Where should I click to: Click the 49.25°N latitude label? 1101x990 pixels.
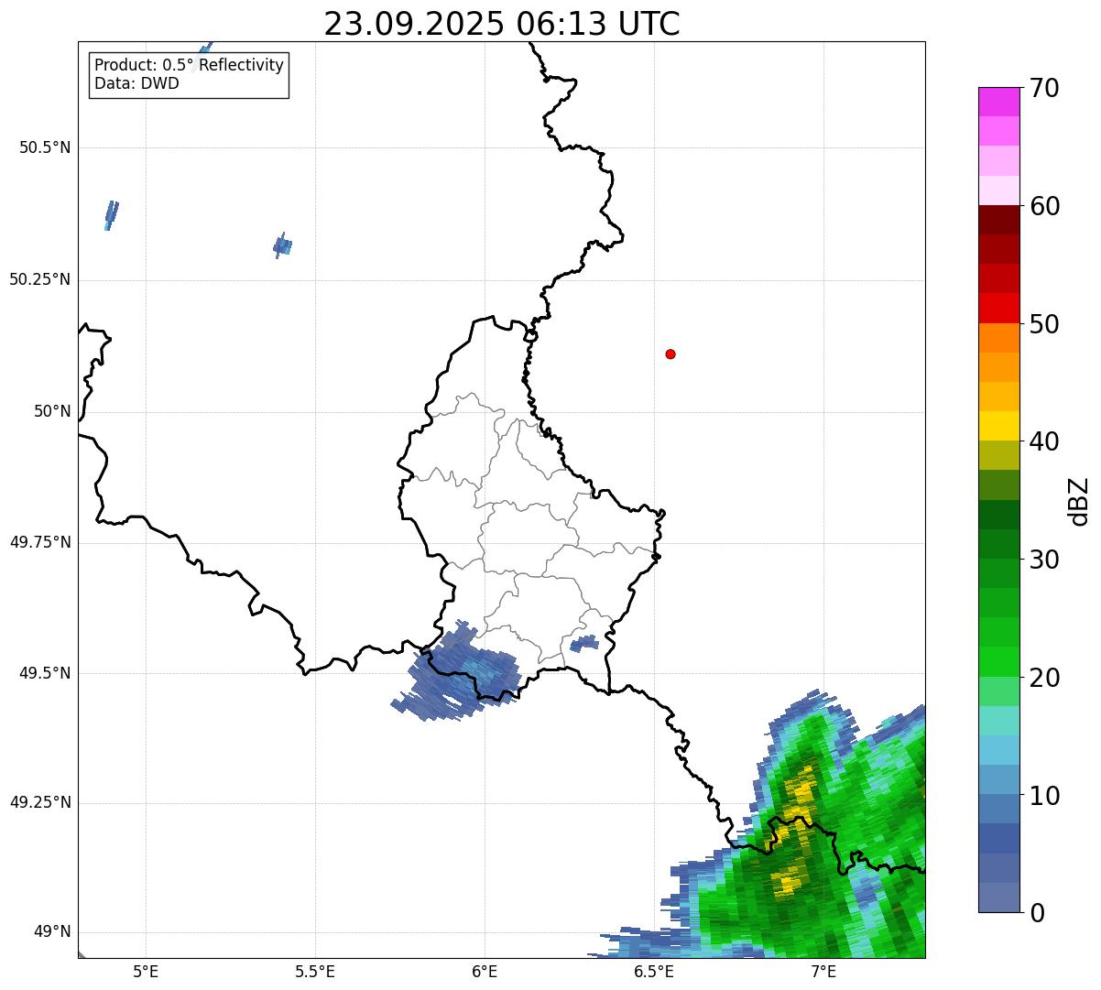tap(40, 803)
